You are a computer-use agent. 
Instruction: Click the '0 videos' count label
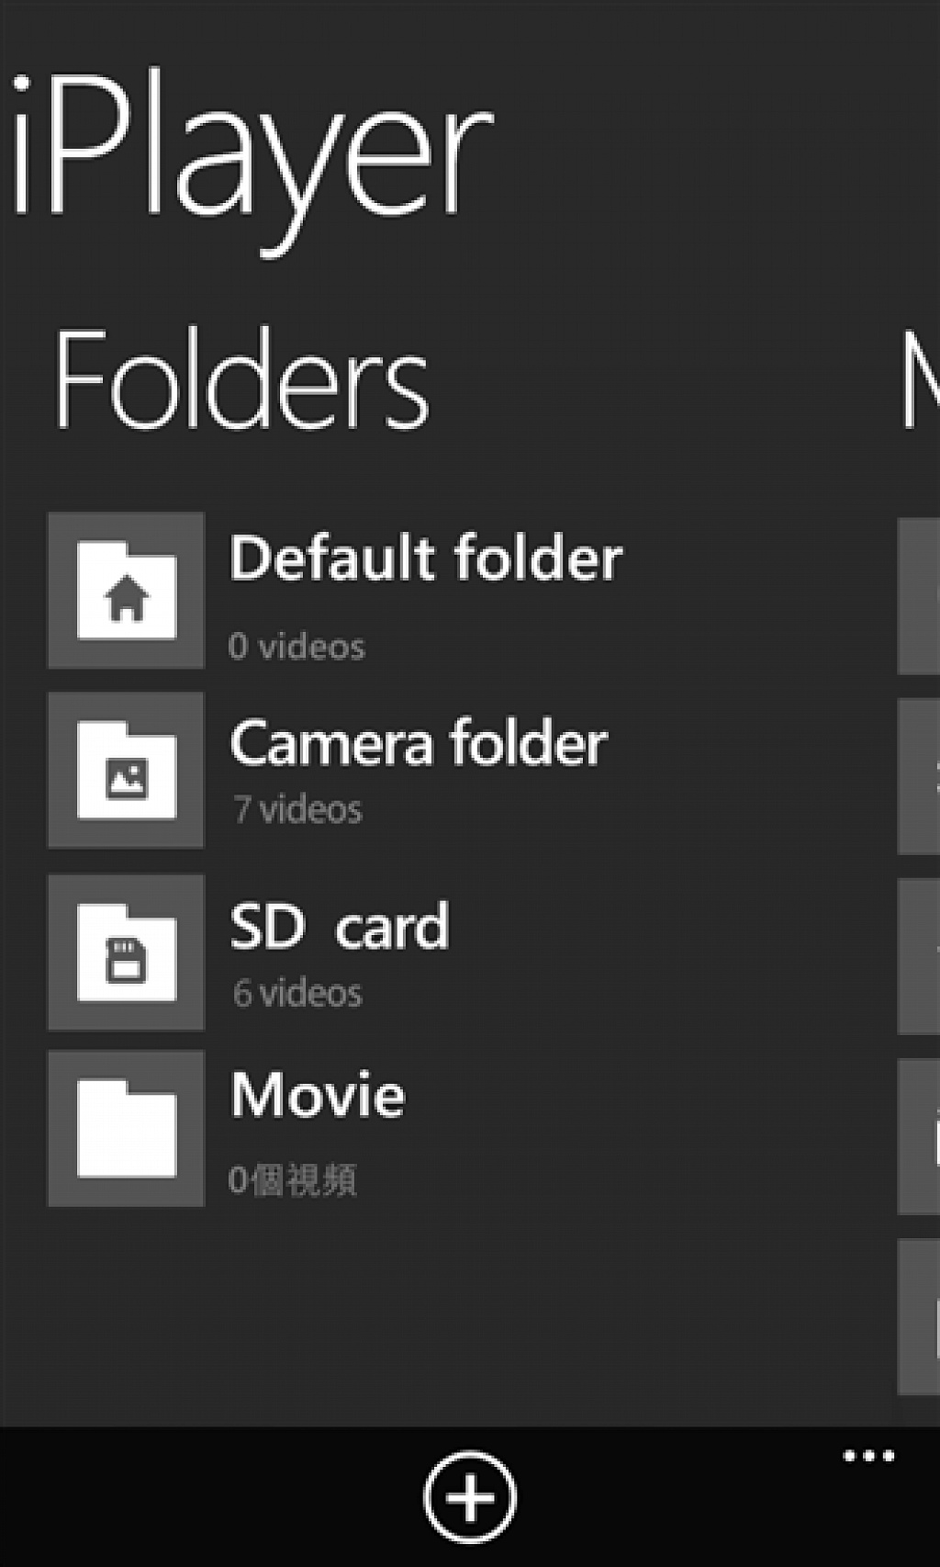(297, 647)
